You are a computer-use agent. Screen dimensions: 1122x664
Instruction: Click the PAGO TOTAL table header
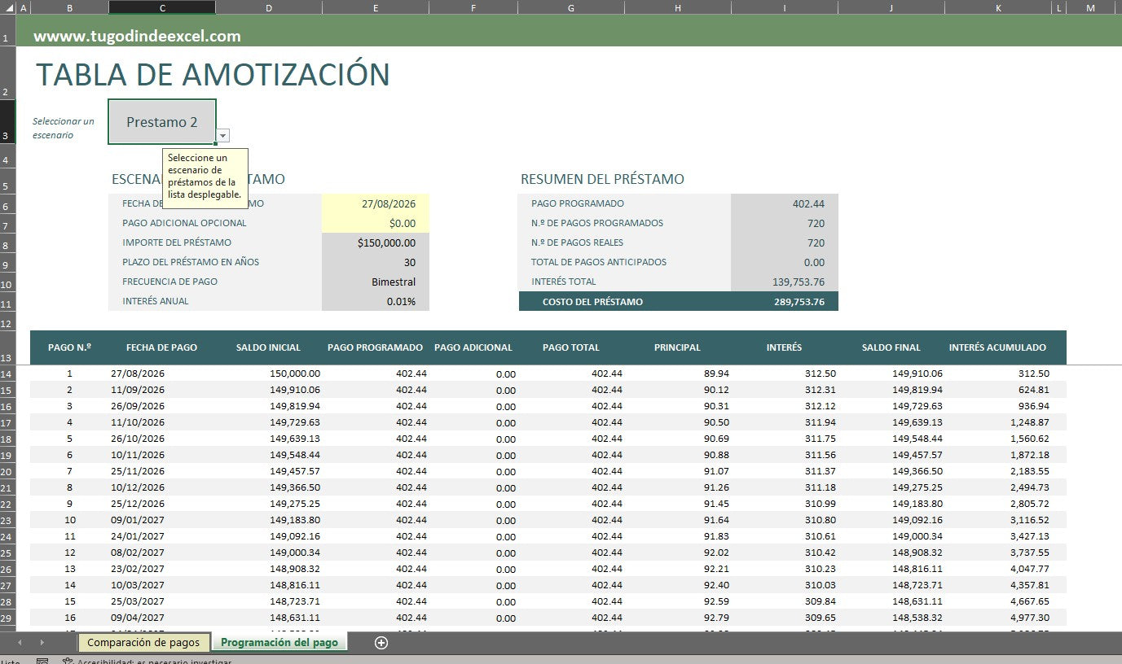click(x=571, y=347)
